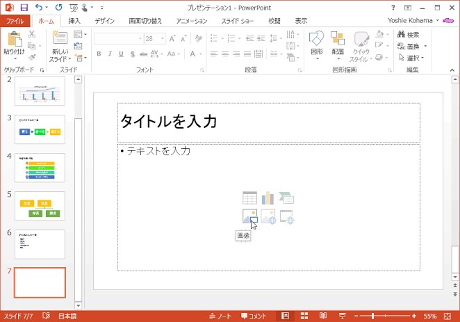
Task: Undo the last action
Action: click(x=39, y=8)
